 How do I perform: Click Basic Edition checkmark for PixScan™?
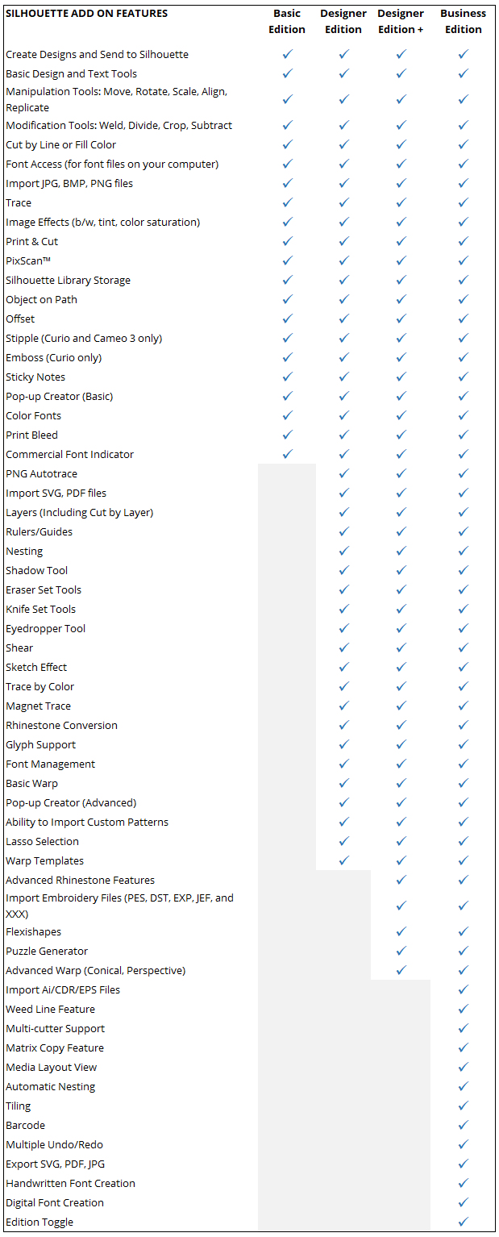[287, 260]
